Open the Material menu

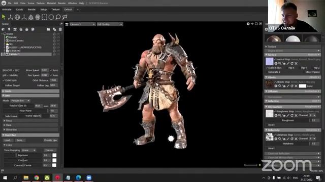tap(51, 4)
